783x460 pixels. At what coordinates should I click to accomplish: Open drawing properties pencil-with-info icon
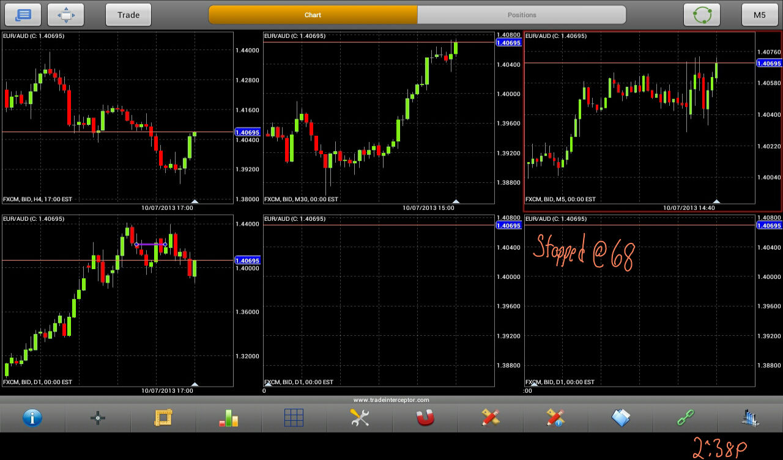coord(555,418)
